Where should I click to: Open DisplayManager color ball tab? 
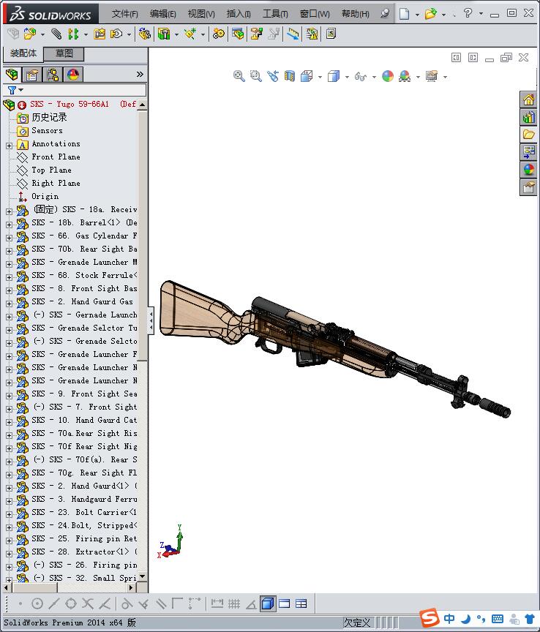pos(73,74)
